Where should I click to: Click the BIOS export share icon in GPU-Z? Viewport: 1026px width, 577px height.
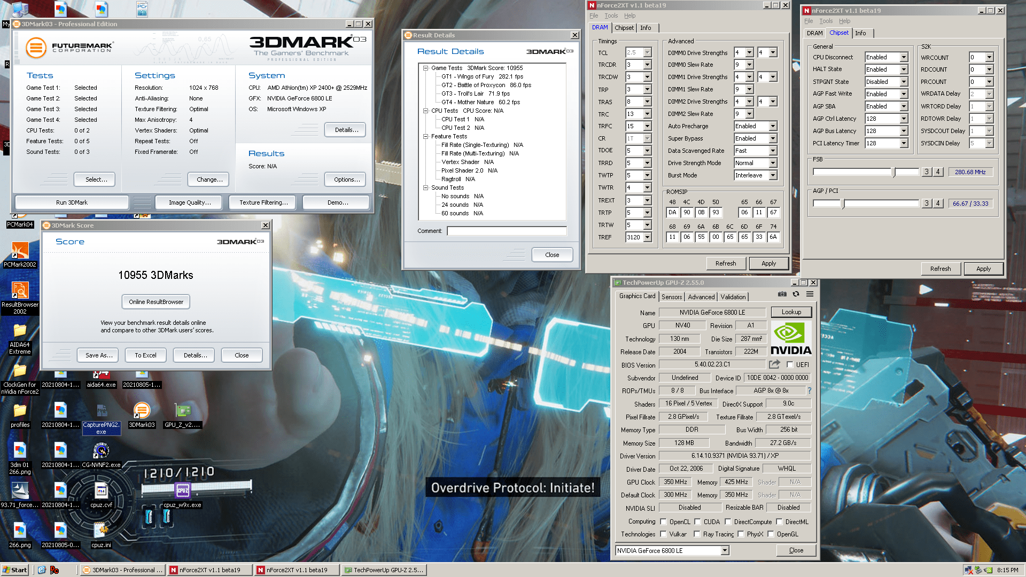(x=774, y=364)
